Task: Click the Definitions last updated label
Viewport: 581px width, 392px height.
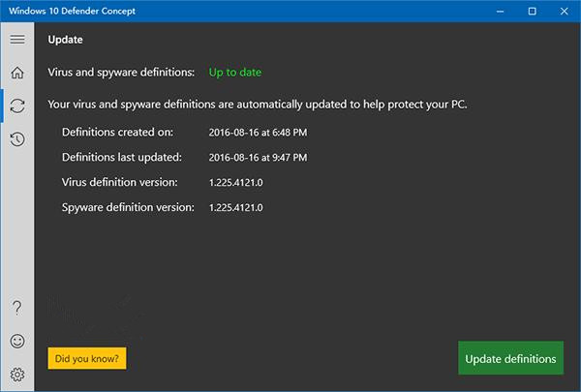Action: point(122,158)
